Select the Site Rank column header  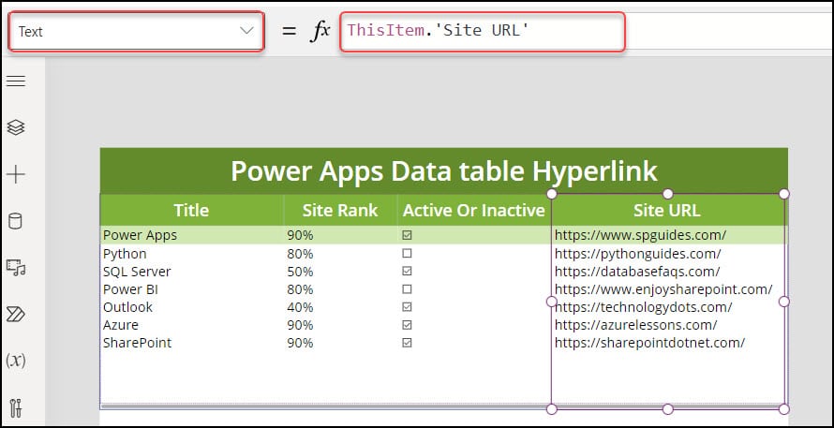pos(340,210)
